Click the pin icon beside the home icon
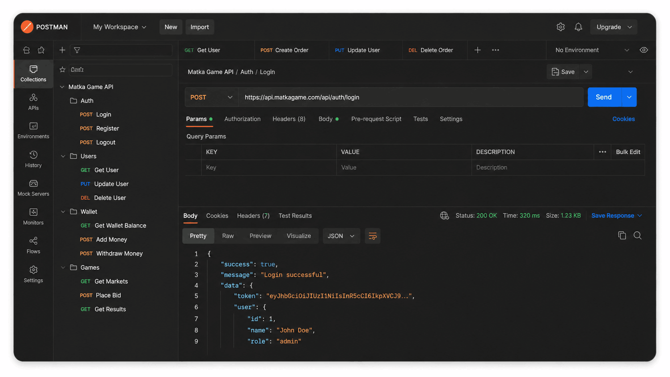 coord(41,50)
